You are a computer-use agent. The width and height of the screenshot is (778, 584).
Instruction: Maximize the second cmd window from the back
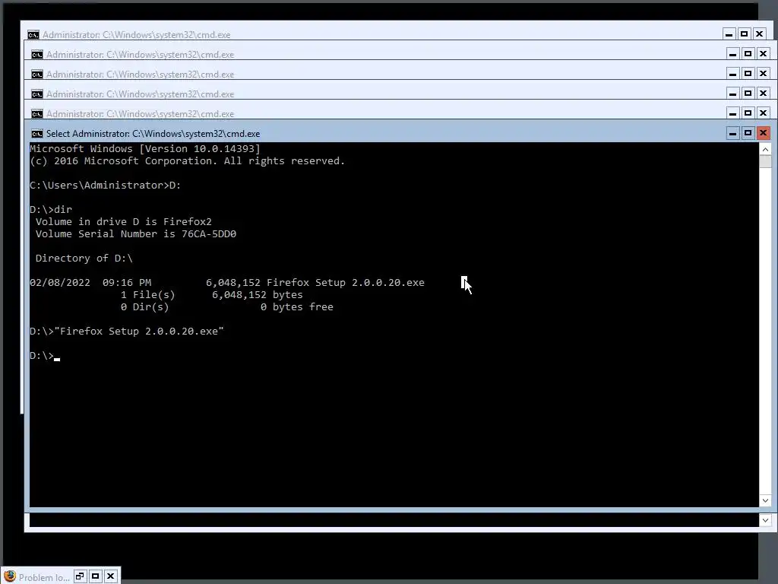(x=748, y=54)
